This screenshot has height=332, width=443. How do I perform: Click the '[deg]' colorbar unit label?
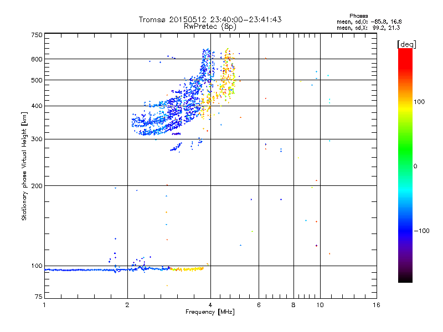406,44
